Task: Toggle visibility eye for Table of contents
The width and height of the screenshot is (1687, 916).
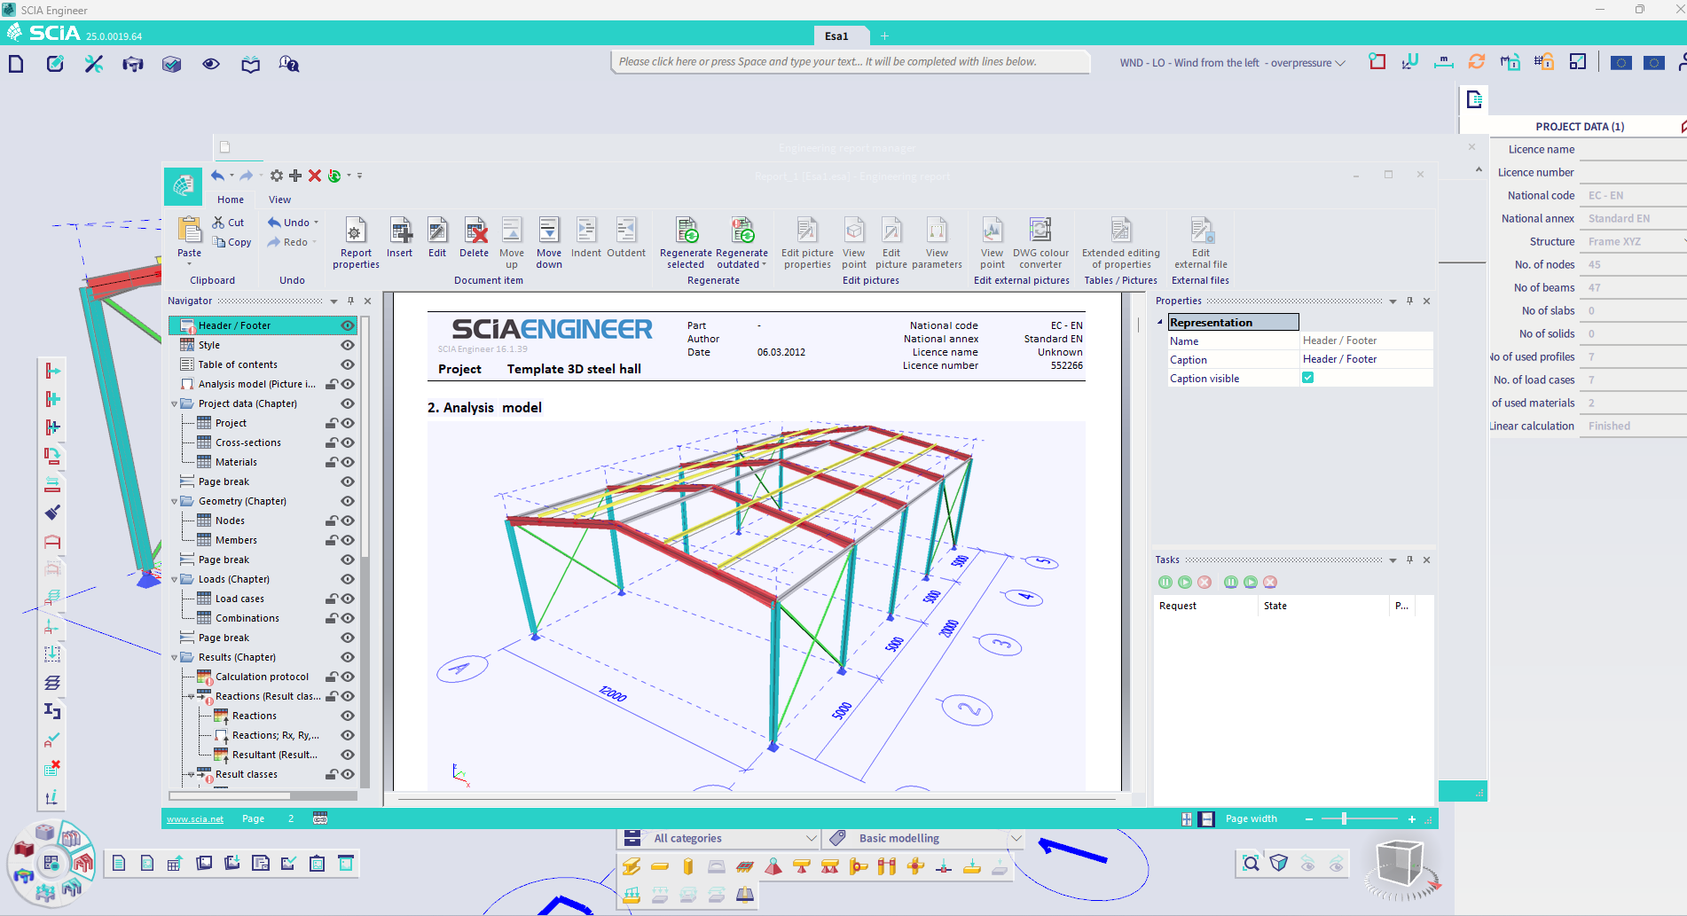Action: [348, 364]
